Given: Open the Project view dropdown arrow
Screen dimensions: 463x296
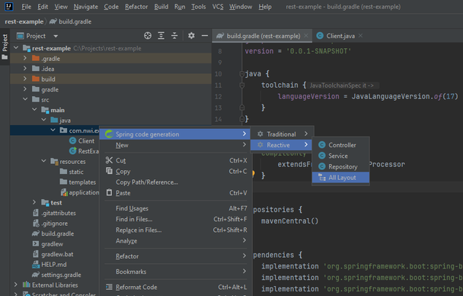Looking at the screenshot, I should pyautogui.click(x=56, y=36).
